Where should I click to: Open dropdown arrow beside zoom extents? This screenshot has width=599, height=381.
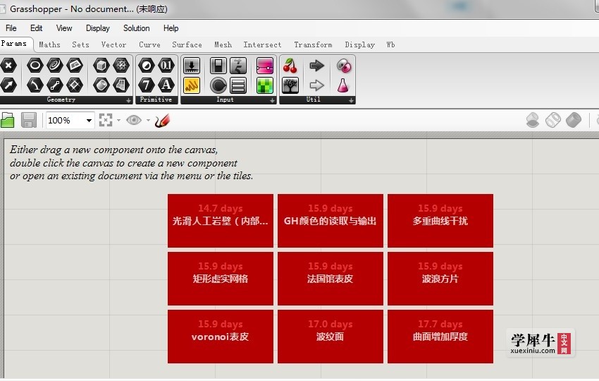pyautogui.click(x=118, y=121)
